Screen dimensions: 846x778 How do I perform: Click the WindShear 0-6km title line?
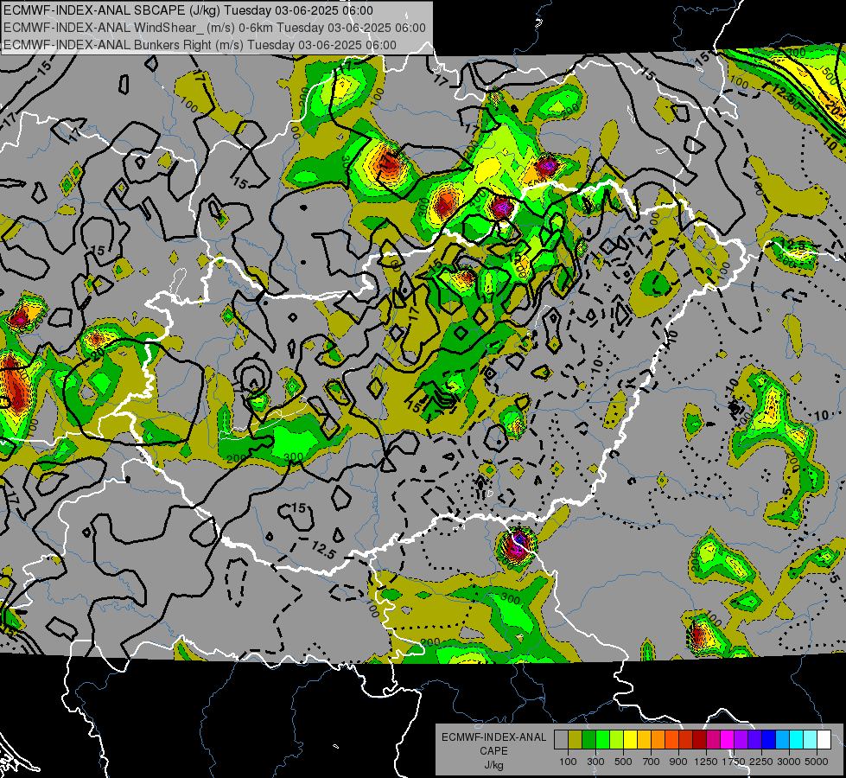pyautogui.click(x=214, y=28)
